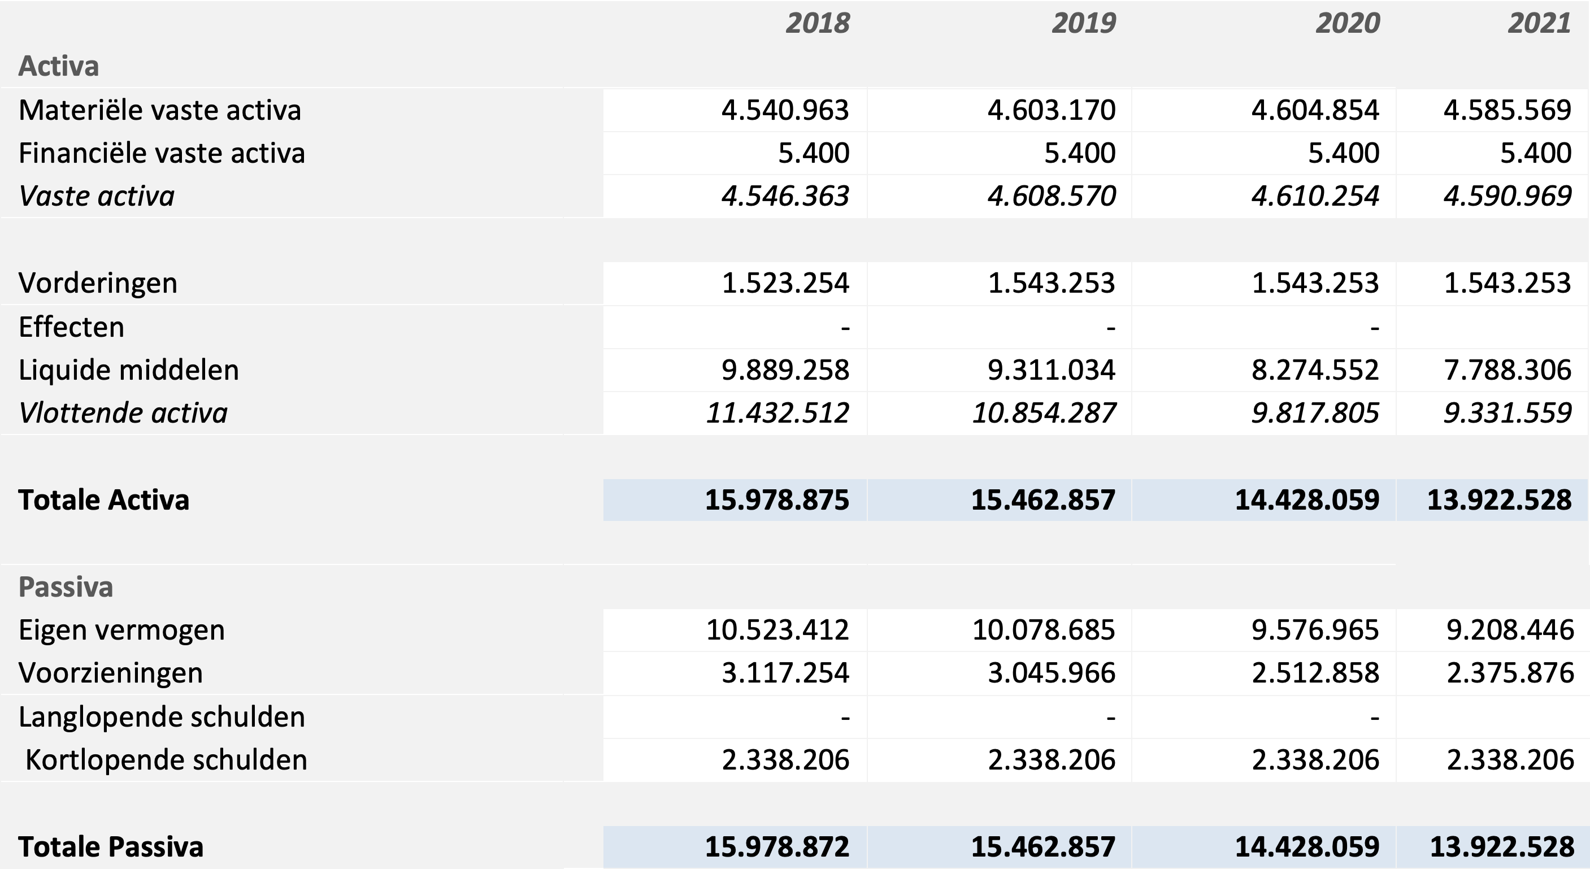Click the Passiva section heading
The image size is (1590, 869).
coord(66,587)
